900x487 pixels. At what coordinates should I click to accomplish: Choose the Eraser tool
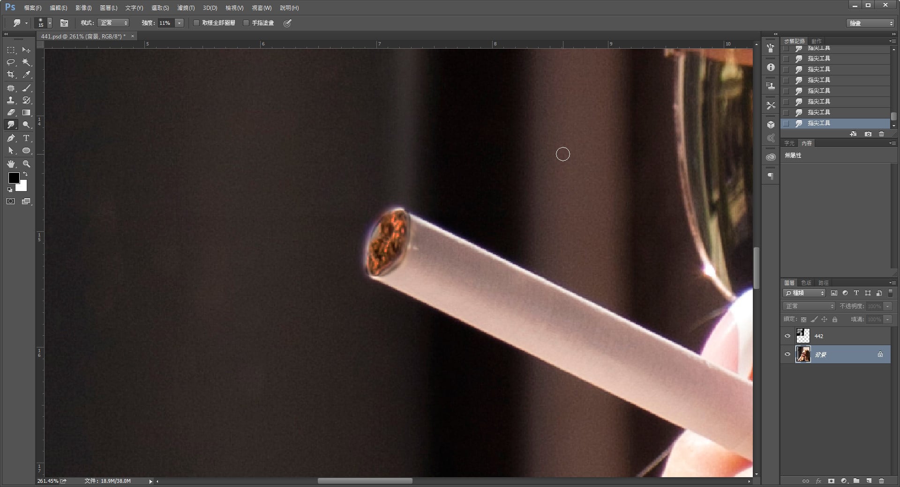(11, 112)
